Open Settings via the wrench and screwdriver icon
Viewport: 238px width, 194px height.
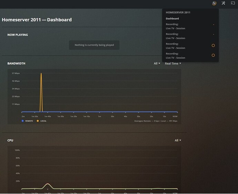[223, 3]
